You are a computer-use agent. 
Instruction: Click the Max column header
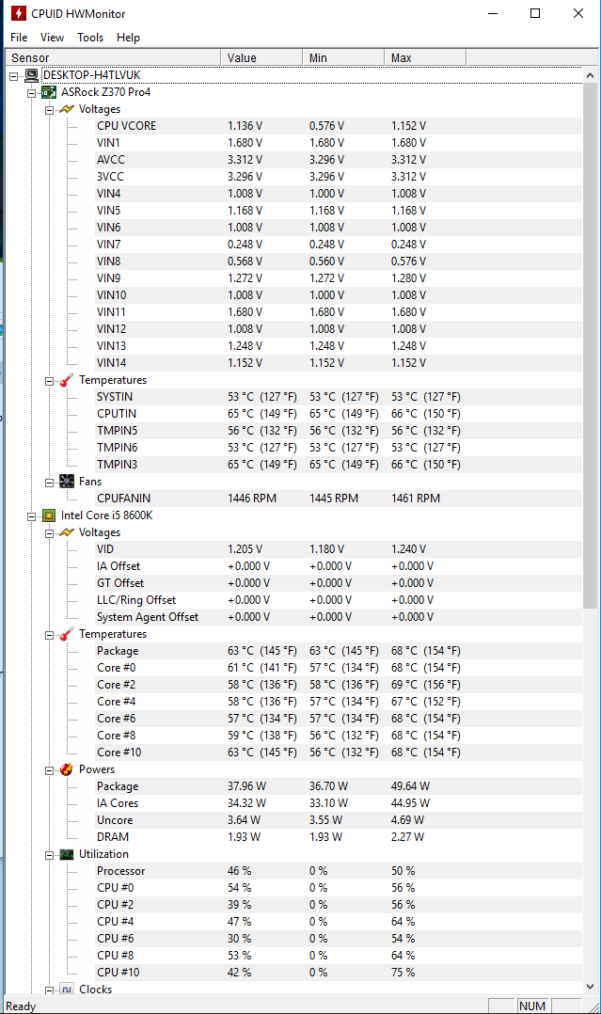[402, 58]
